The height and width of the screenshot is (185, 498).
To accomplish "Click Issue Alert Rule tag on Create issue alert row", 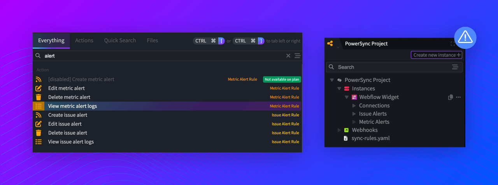I will tap(285, 115).
